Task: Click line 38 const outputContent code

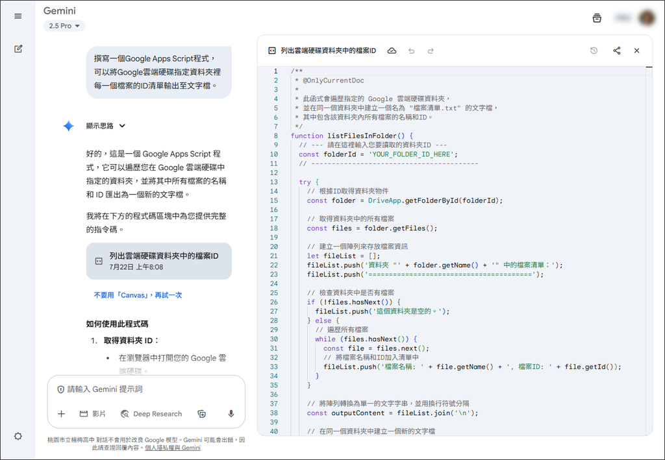Action: pyautogui.click(x=392, y=413)
